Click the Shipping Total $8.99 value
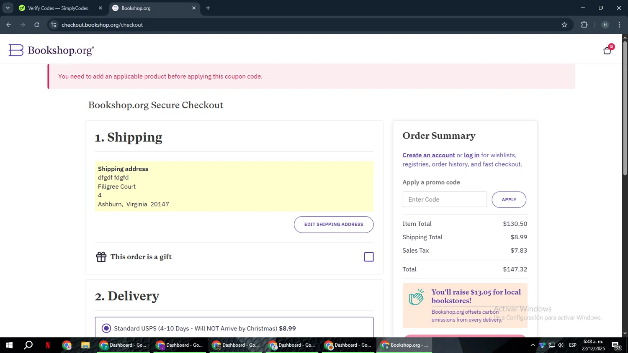The image size is (628, 353). [519, 237]
